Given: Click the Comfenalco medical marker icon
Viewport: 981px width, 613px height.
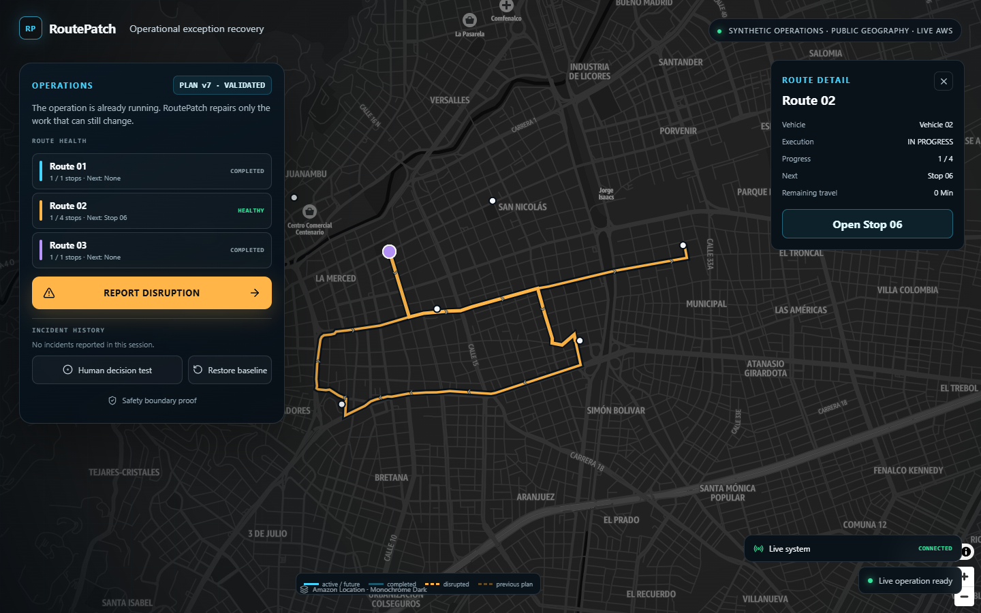Looking at the screenshot, I should pos(506,5).
